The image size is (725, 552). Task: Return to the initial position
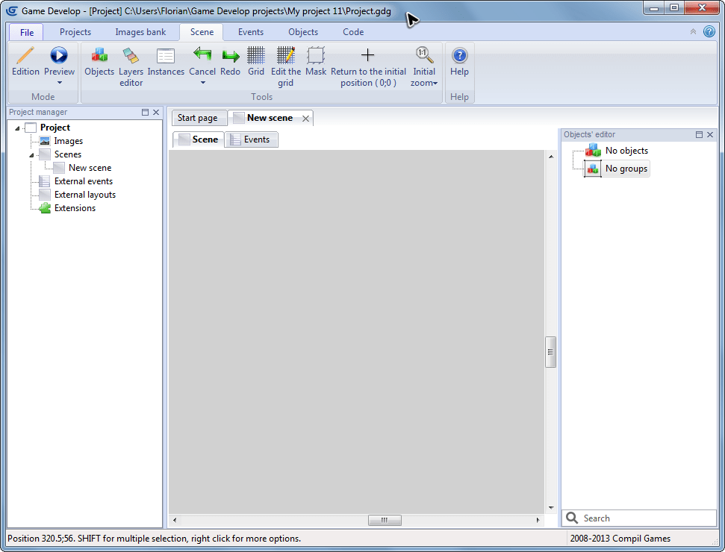(368, 66)
